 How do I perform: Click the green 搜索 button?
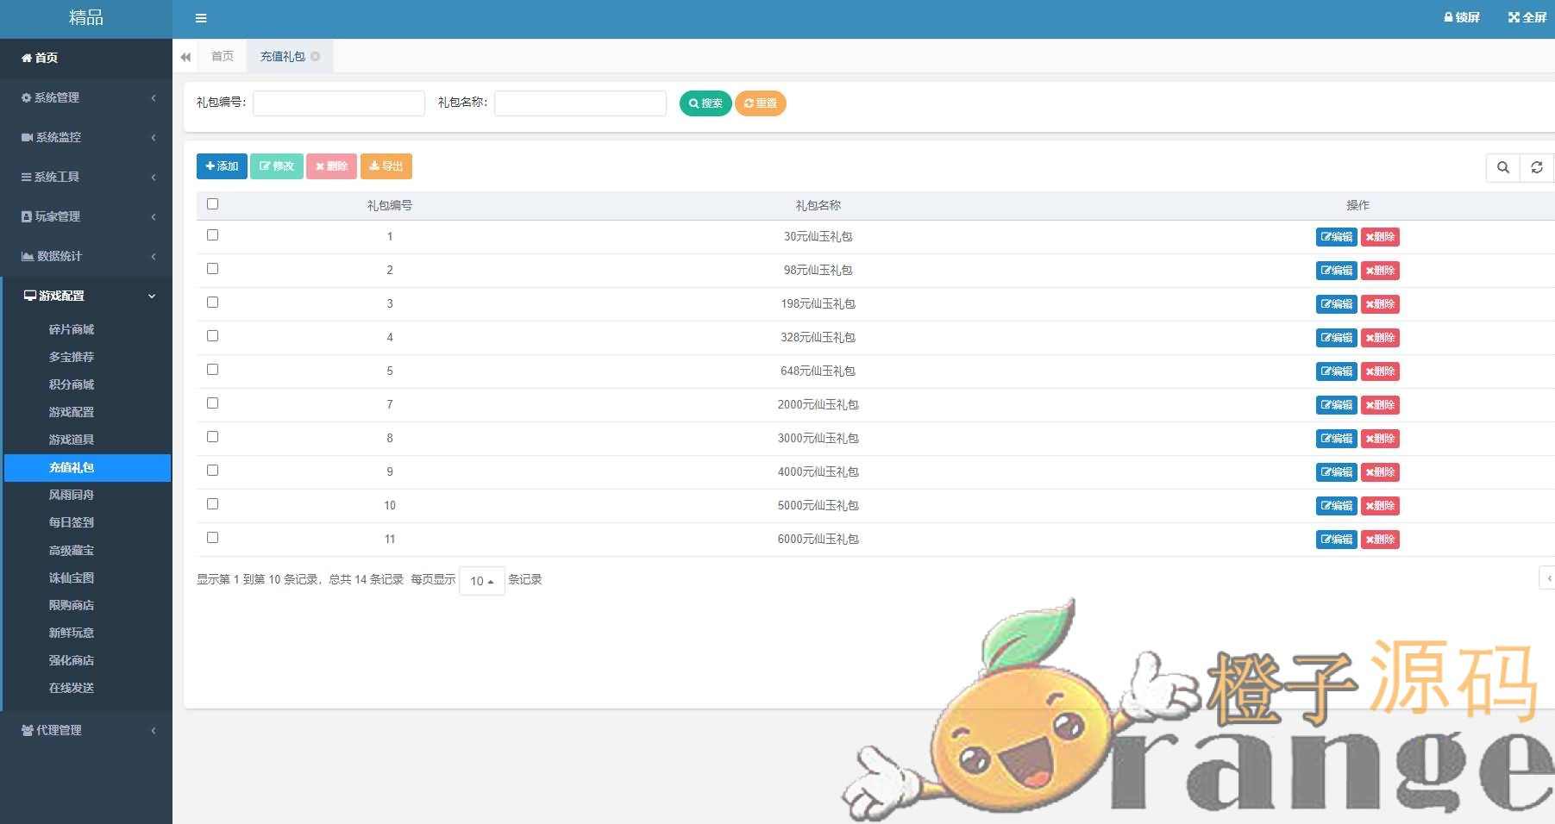(x=705, y=103)
